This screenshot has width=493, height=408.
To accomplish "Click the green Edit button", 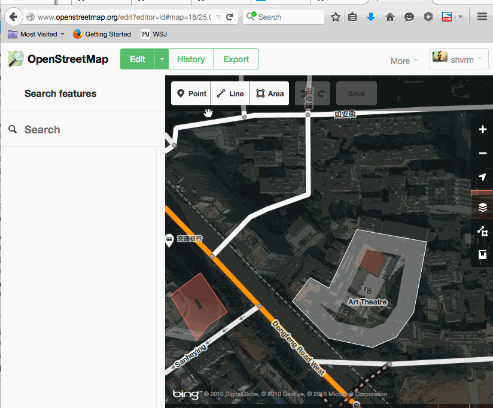I will pos(138,59).
